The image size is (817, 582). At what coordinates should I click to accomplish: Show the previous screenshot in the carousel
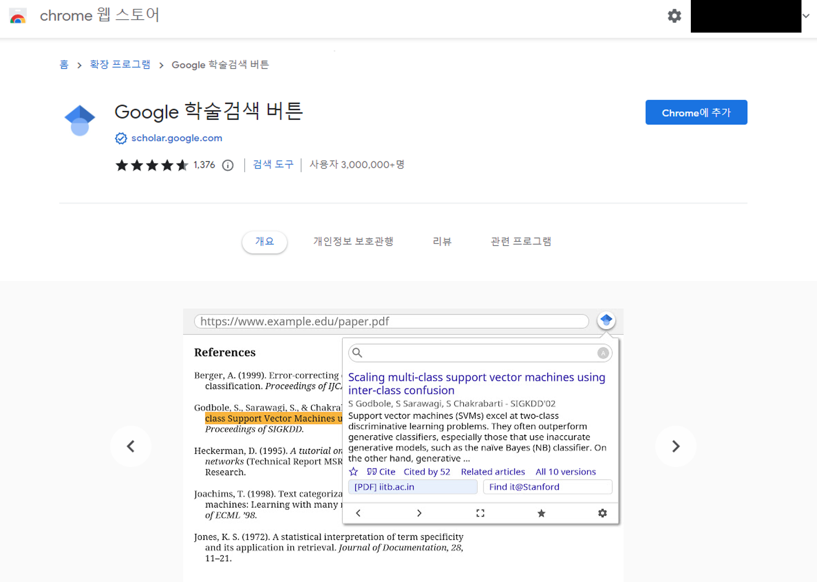coord(131,446)
